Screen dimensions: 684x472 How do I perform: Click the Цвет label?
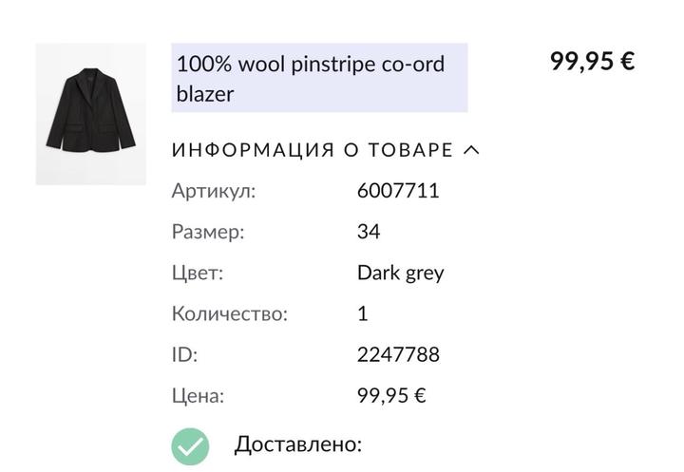[198, 274]
